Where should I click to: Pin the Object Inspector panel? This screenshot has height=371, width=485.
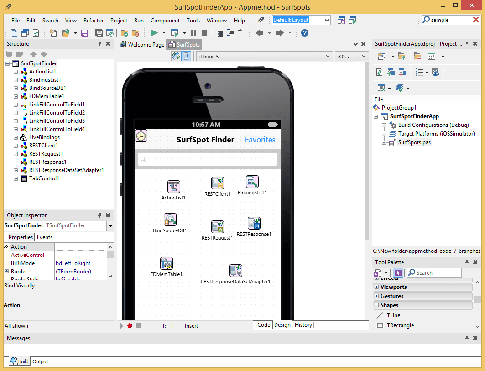click(x=99, y=215)
